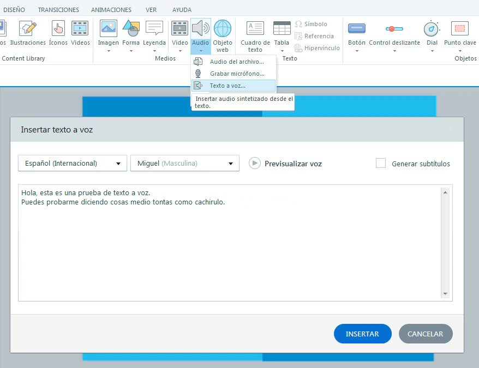This screenshot has height=368, width=479.
Task: Choose Texto a voz... menu entry
Action: coord(233,86)
